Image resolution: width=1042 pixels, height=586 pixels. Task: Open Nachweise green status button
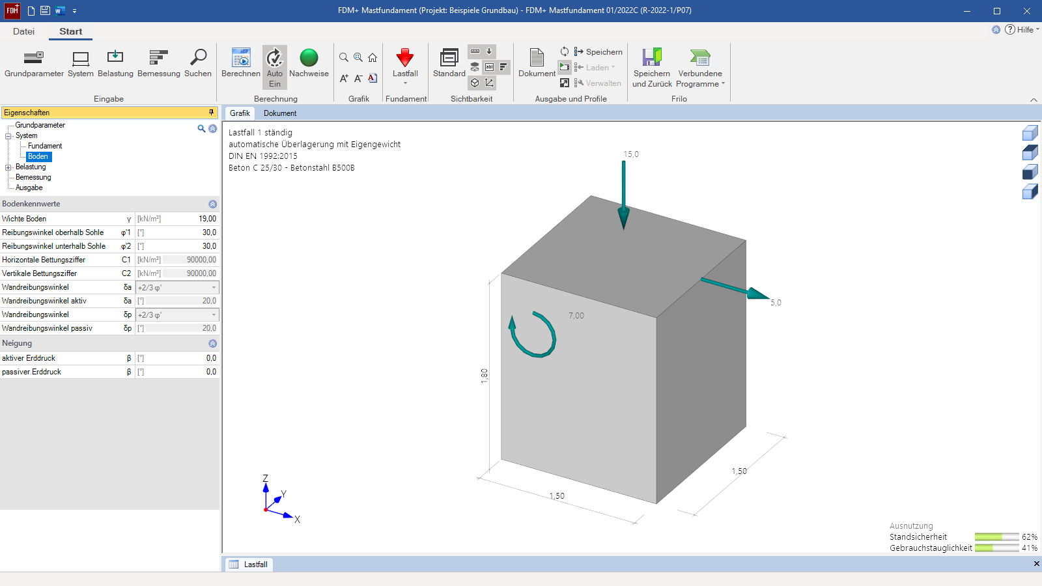click(309, 64)
